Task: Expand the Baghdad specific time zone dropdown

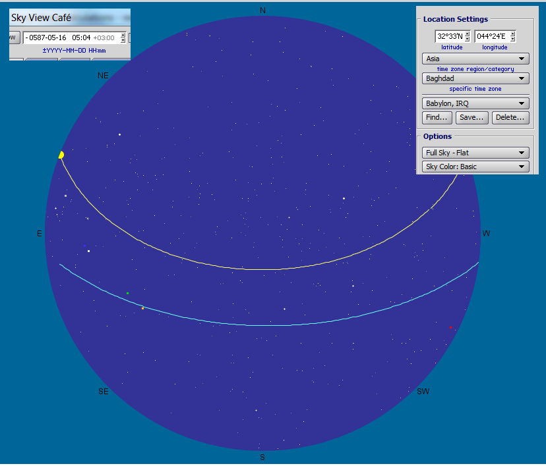Action: [x=475, y=78]
